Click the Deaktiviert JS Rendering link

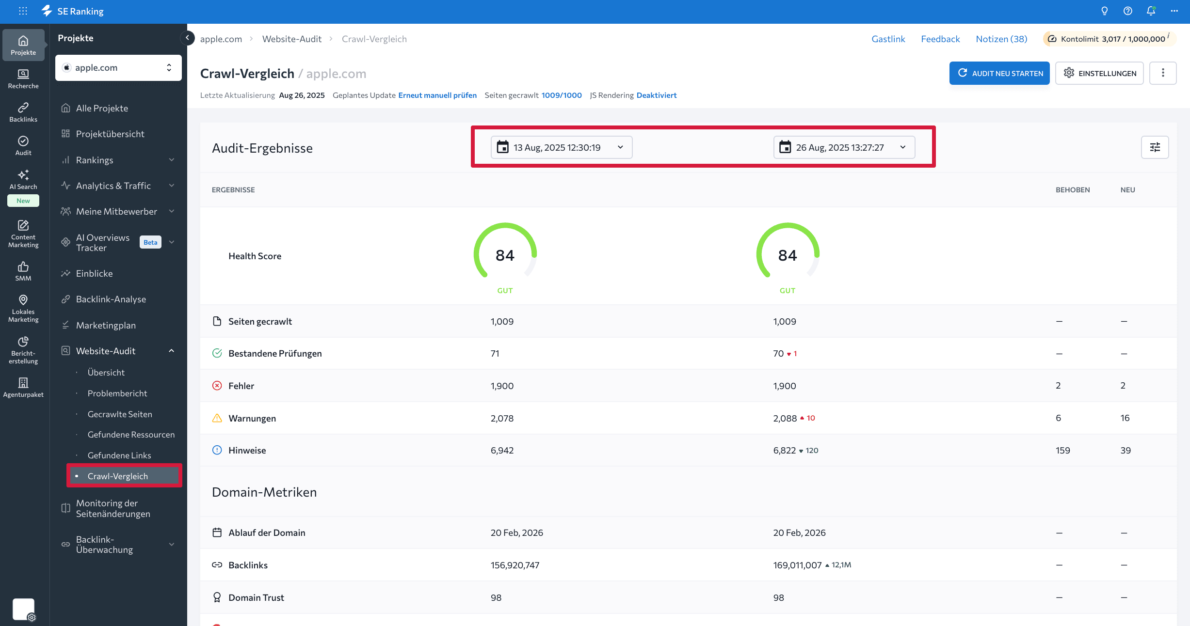coord(657,95)
